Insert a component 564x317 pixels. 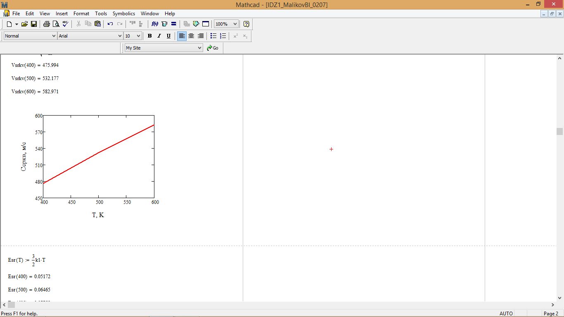pyautogui.click(x=196, y=24)
